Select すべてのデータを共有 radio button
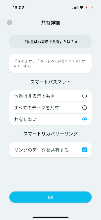 pos(85,108)
